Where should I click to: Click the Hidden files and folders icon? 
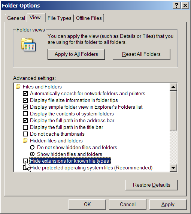(x=25, y=141)
